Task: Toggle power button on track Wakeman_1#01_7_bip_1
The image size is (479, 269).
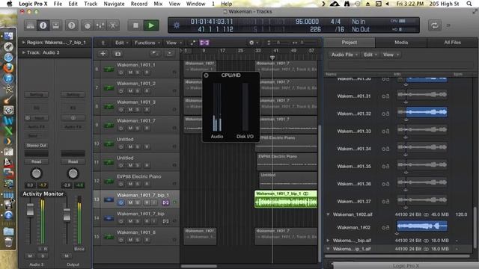Action: 121,202
